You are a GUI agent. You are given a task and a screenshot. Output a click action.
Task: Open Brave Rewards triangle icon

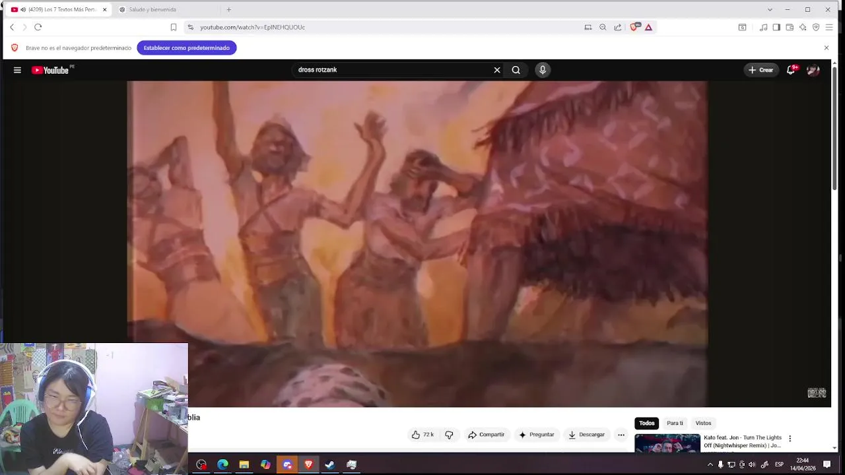(x=649, y=27)
